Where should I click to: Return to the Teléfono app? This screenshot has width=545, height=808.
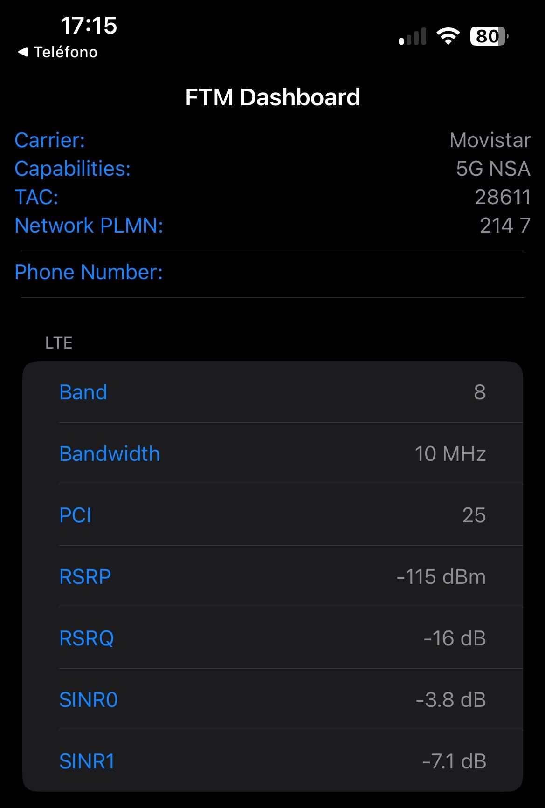point(65,52)
